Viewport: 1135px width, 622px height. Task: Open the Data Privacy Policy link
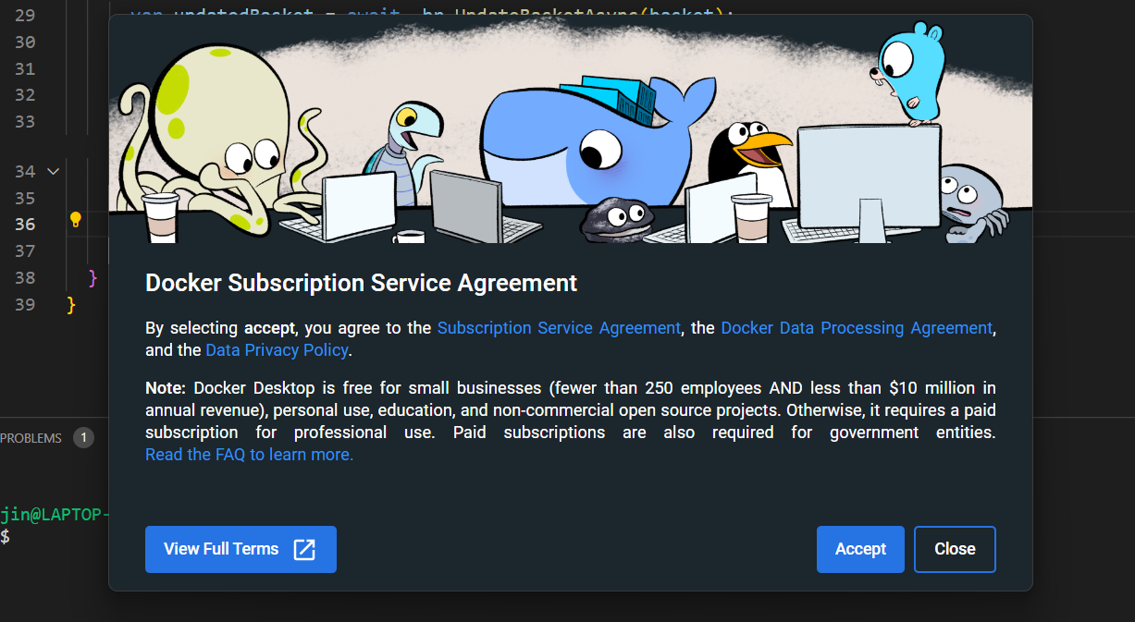[x=277, y=350]
